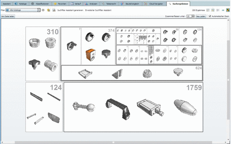Open the group with 7 results
Image resolution: width=231 pixels, height=144 pixels.
click(71, 46)
